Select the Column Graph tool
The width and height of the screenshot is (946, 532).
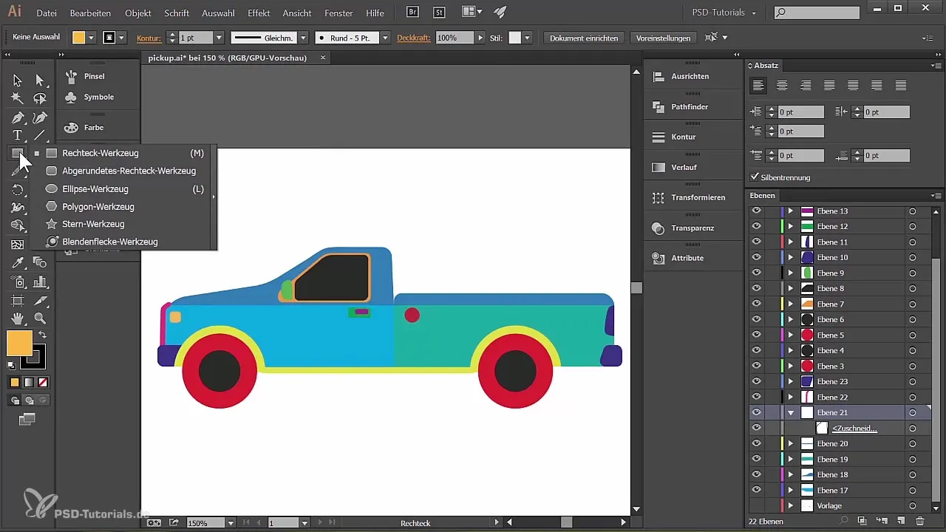pos(40,282)
